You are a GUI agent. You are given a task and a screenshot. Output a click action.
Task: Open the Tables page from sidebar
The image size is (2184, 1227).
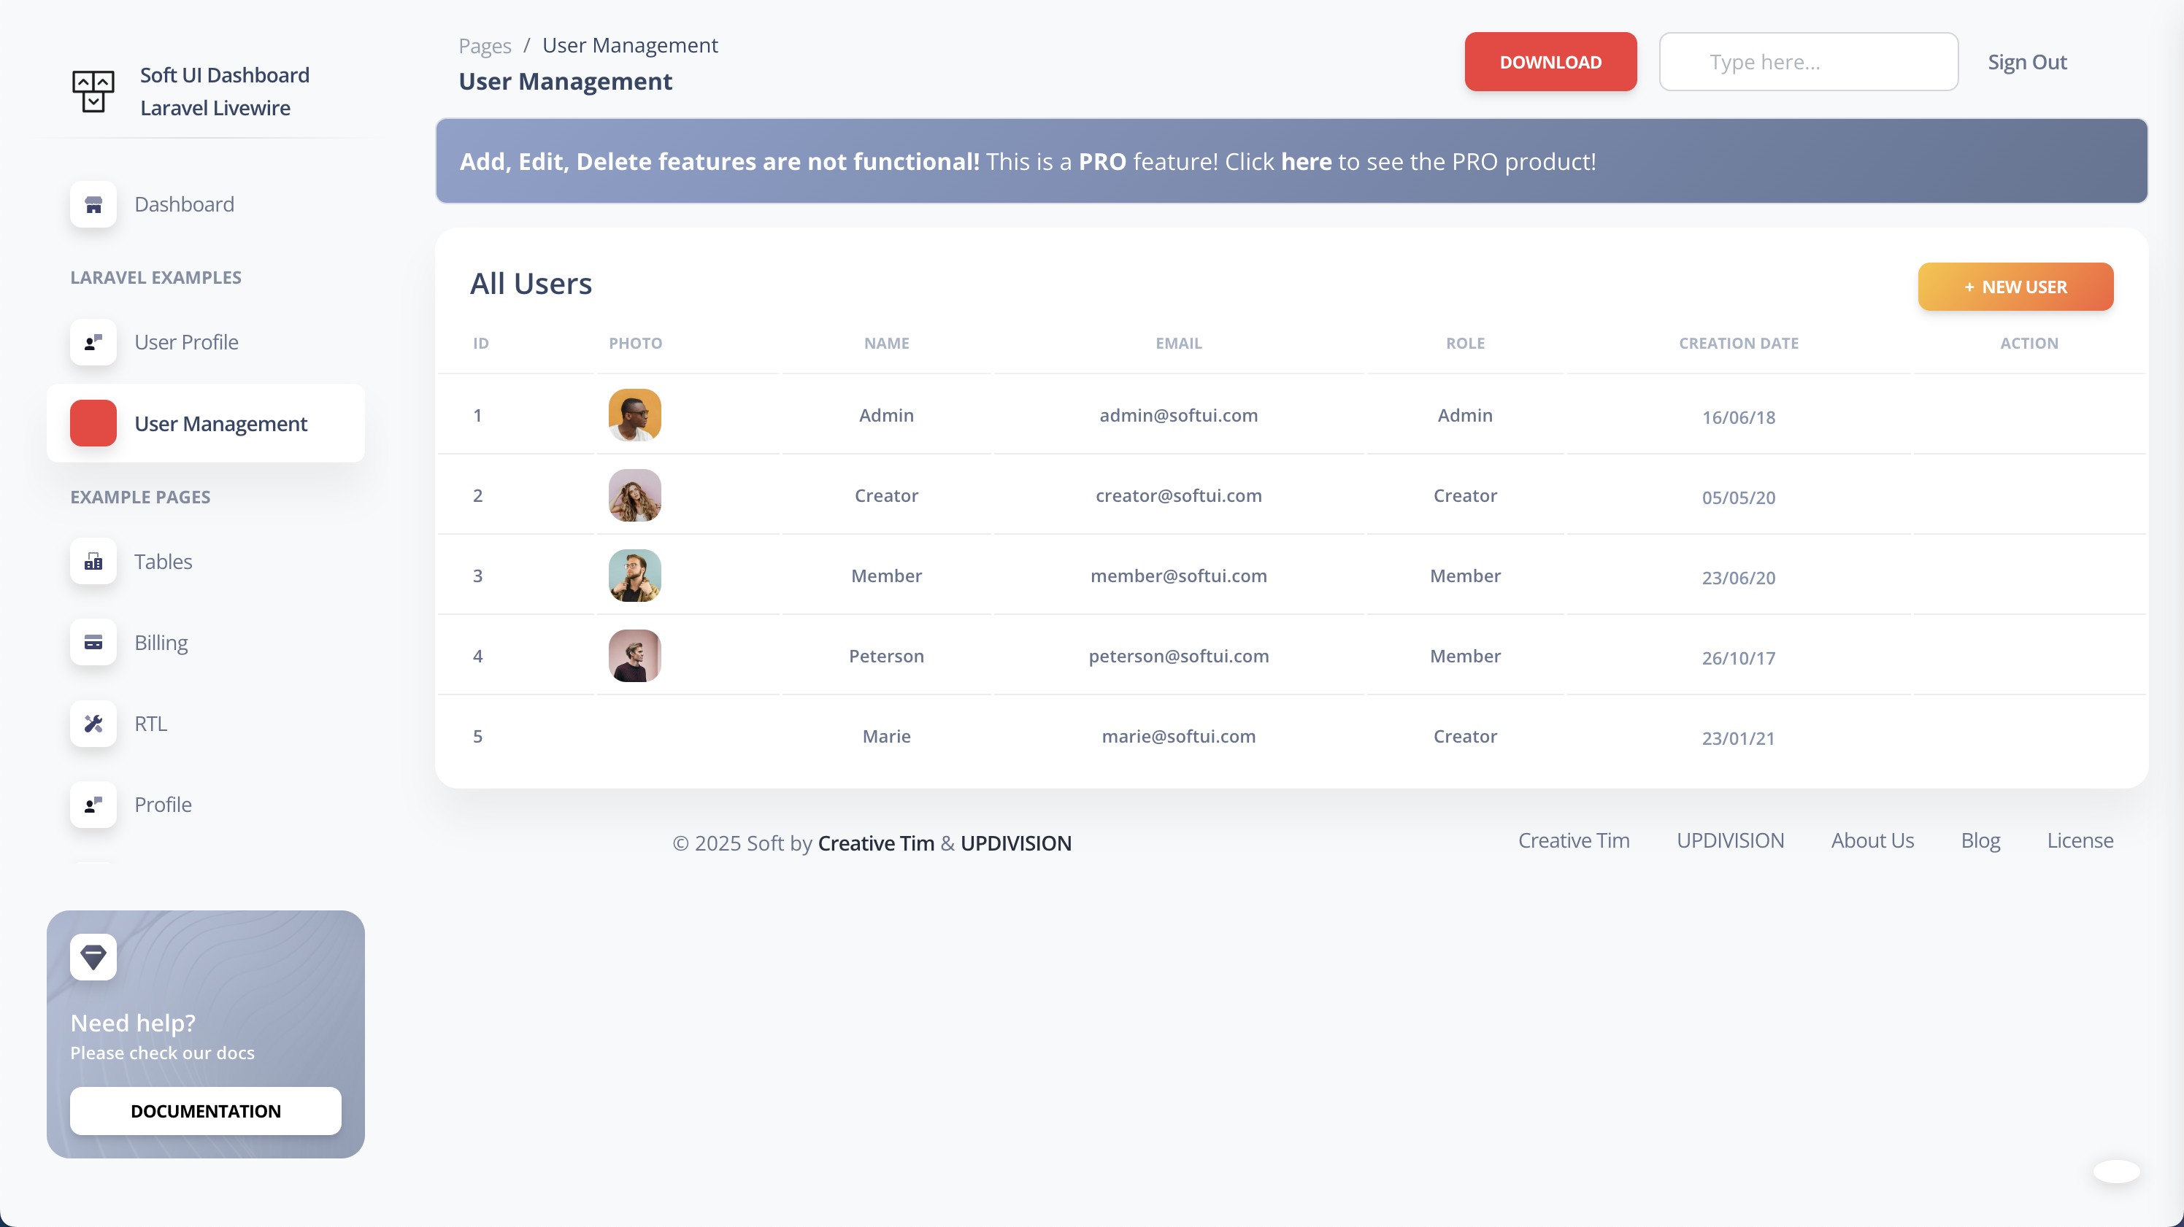coord(163,562)
